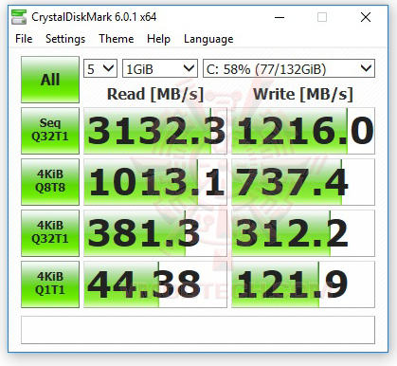This screenshot has width=397, height=366.
Task: Expand the test size dropdown showing 1GiB
Action: point(160,68)
